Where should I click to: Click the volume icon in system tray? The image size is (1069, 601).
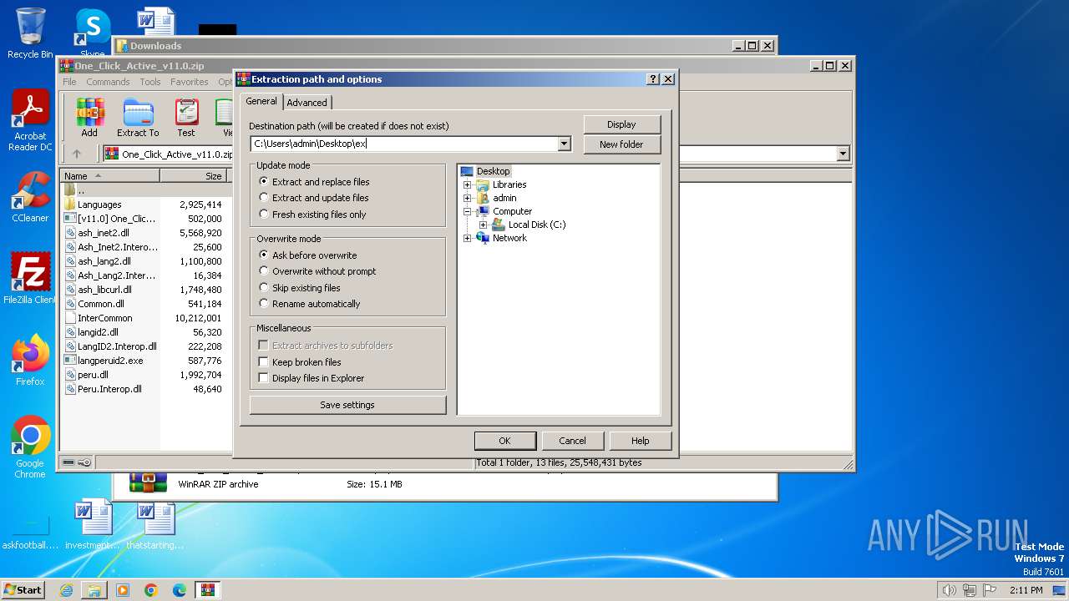[949, 590]
